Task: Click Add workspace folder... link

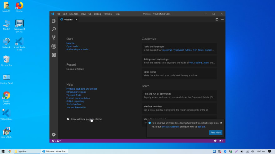Action: point(78,49)
